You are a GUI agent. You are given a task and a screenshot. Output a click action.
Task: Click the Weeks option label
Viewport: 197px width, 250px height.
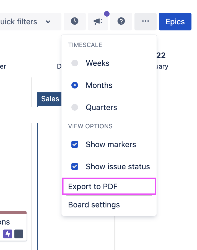point(97,63)
